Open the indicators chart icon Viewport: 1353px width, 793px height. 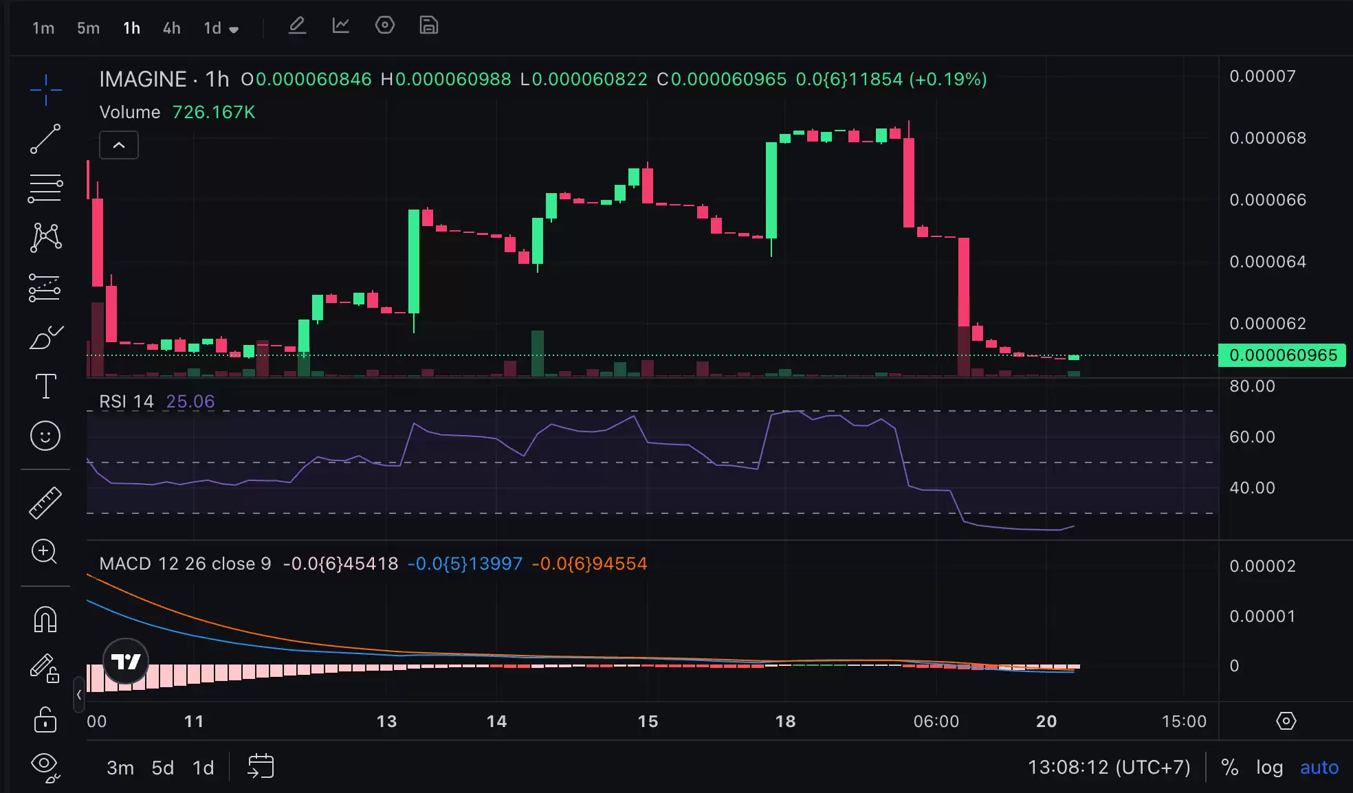tap(341, 26)
